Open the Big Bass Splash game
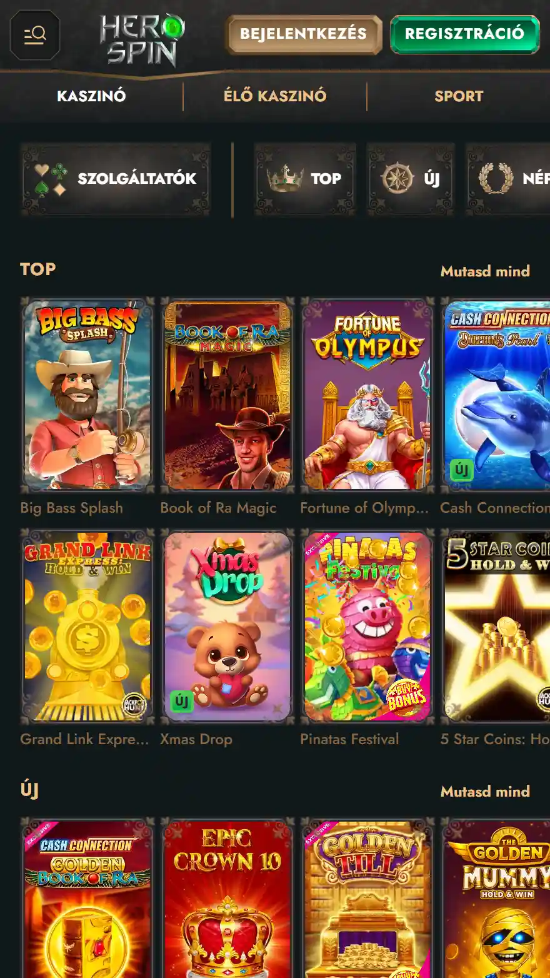The image size is (550, 978). click(87, 395)
